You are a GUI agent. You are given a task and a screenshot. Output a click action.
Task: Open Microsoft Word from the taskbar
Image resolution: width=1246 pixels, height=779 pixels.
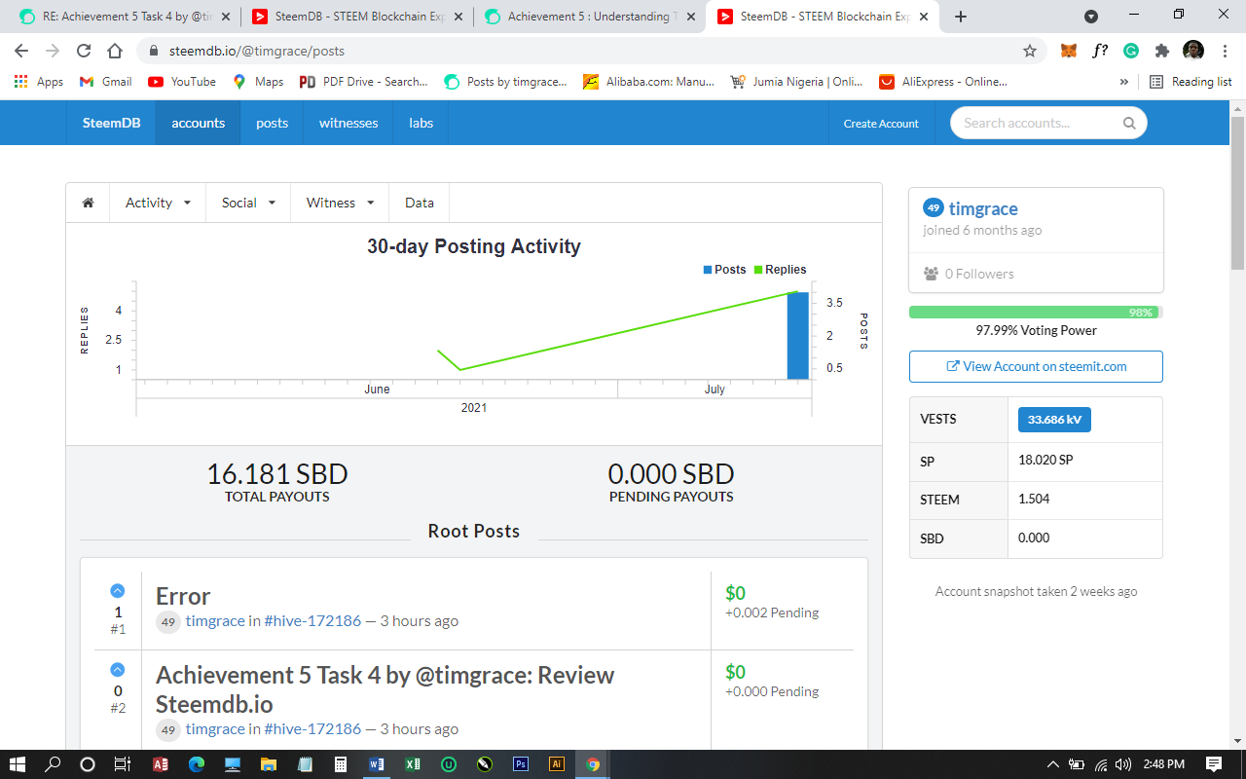(377, 764)
